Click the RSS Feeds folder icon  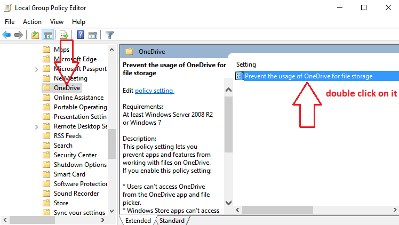click(x=46, y=136)
